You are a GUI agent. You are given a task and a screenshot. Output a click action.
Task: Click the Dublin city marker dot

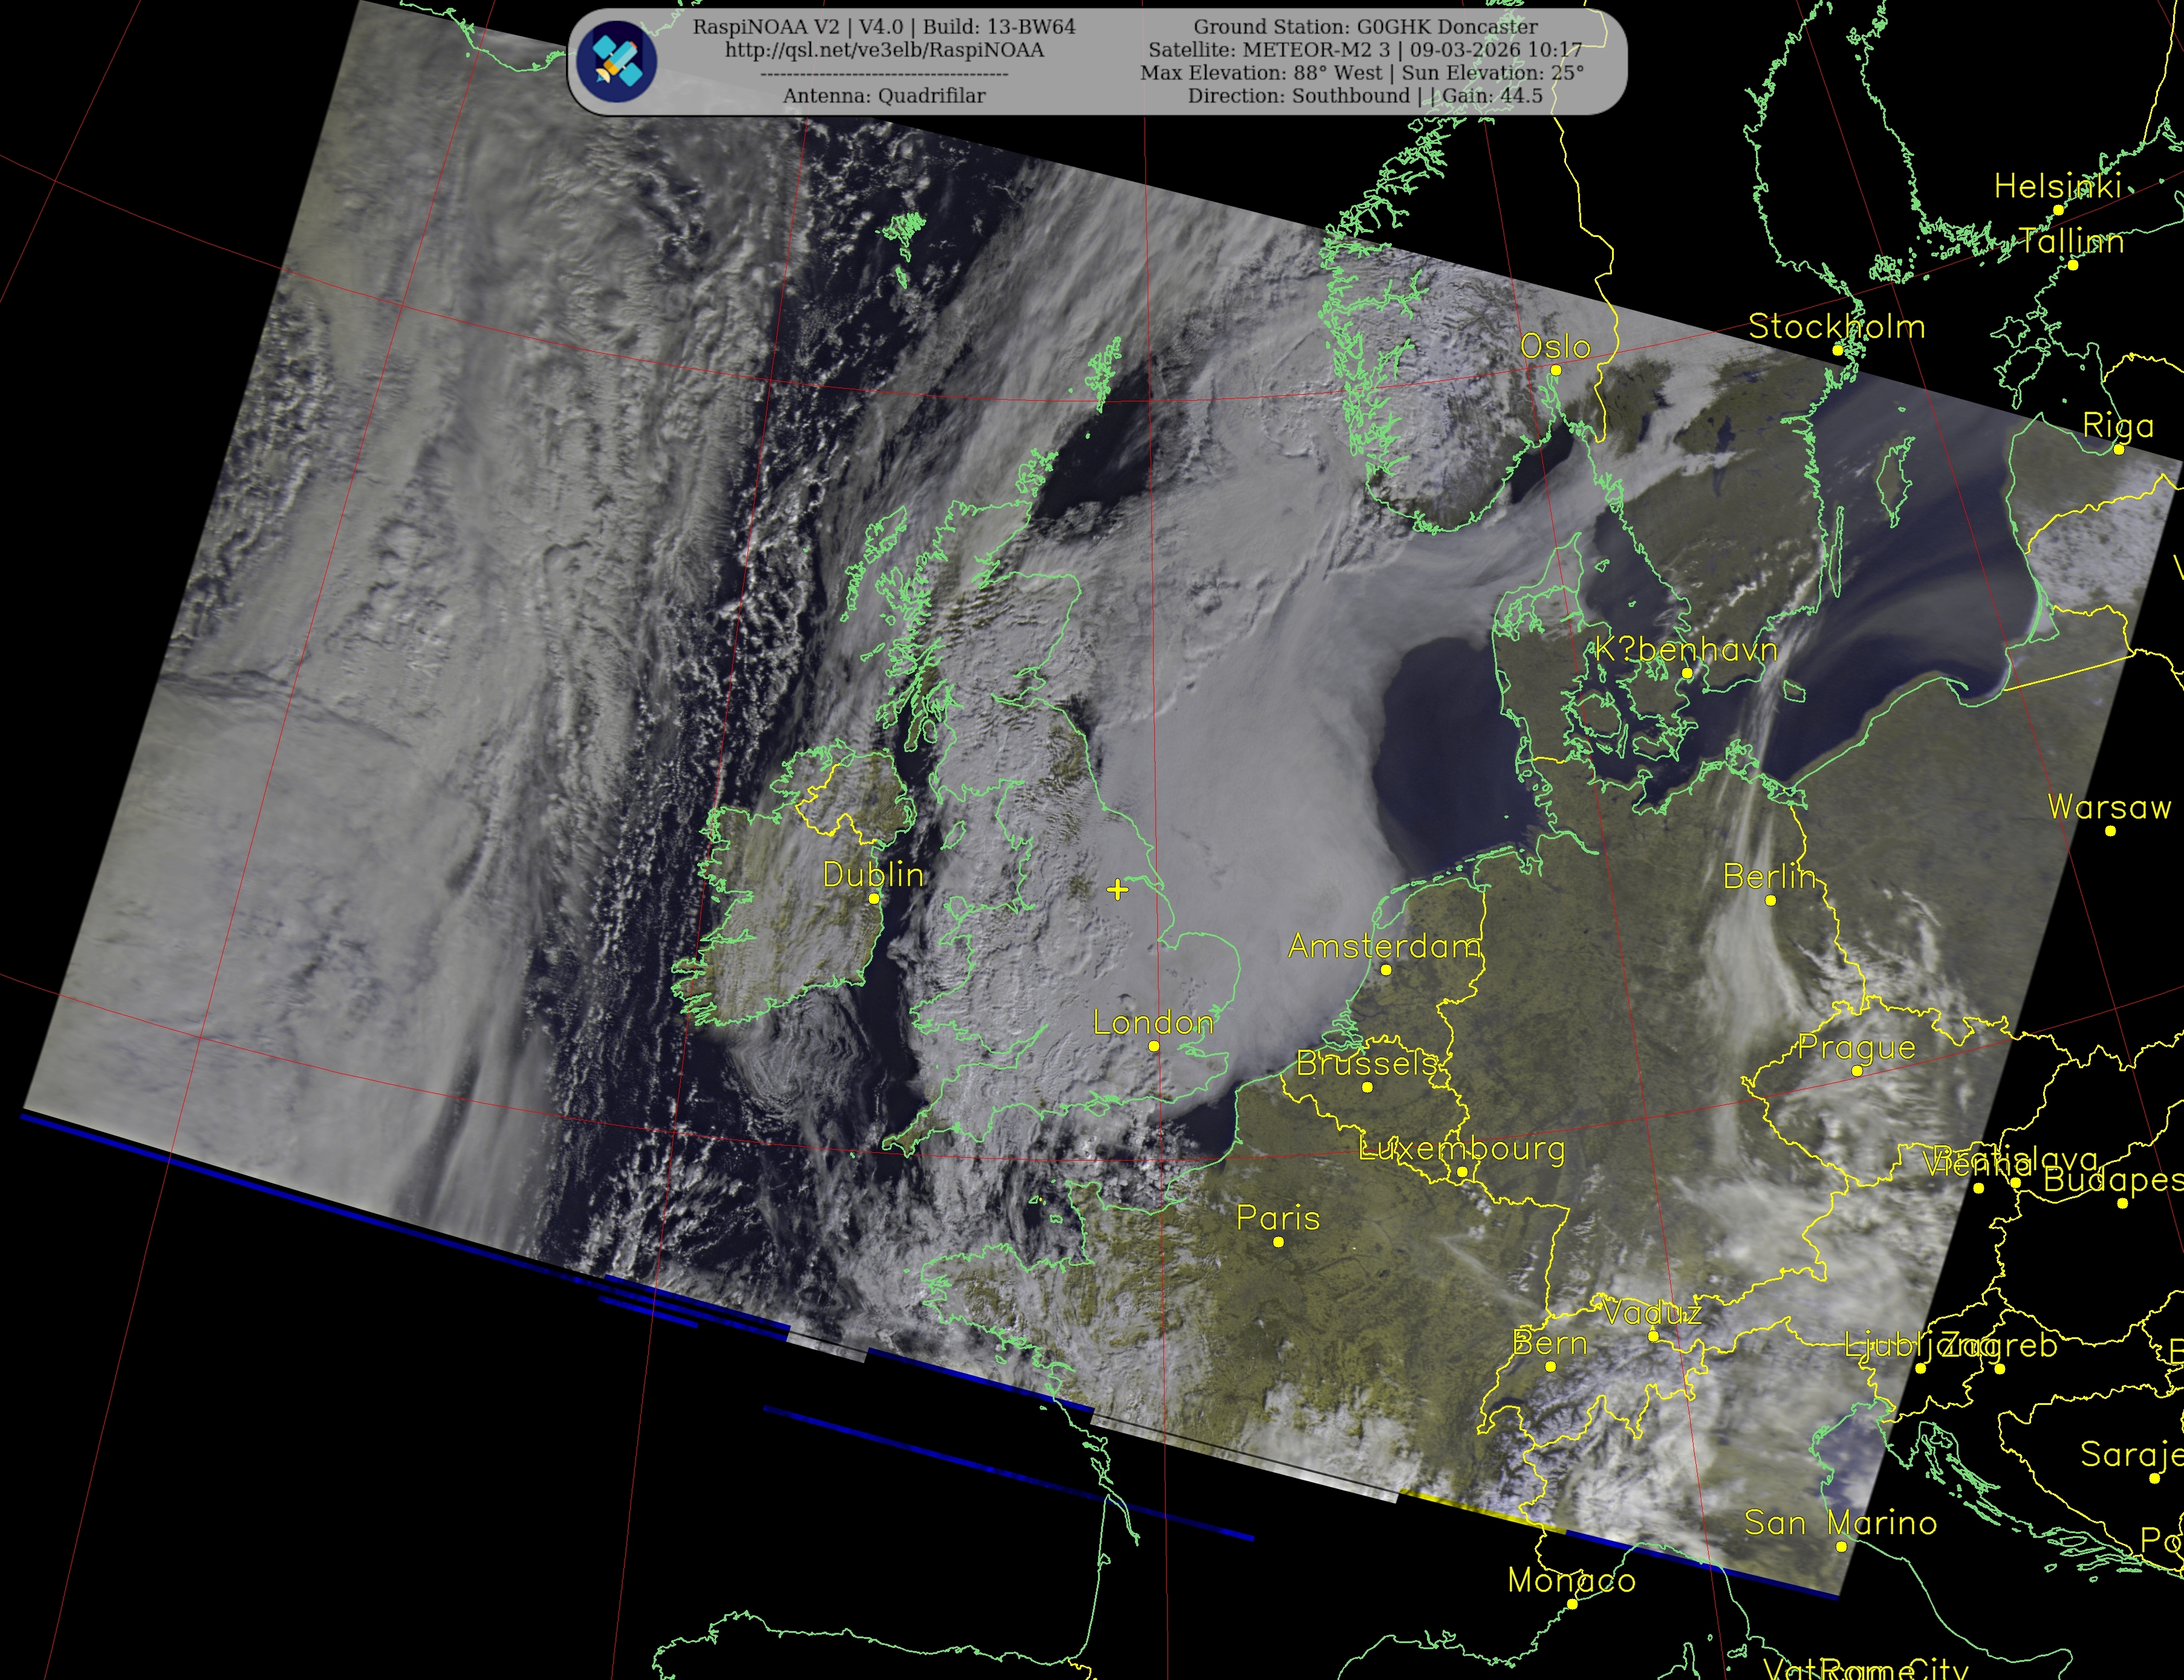coord(873,898)
